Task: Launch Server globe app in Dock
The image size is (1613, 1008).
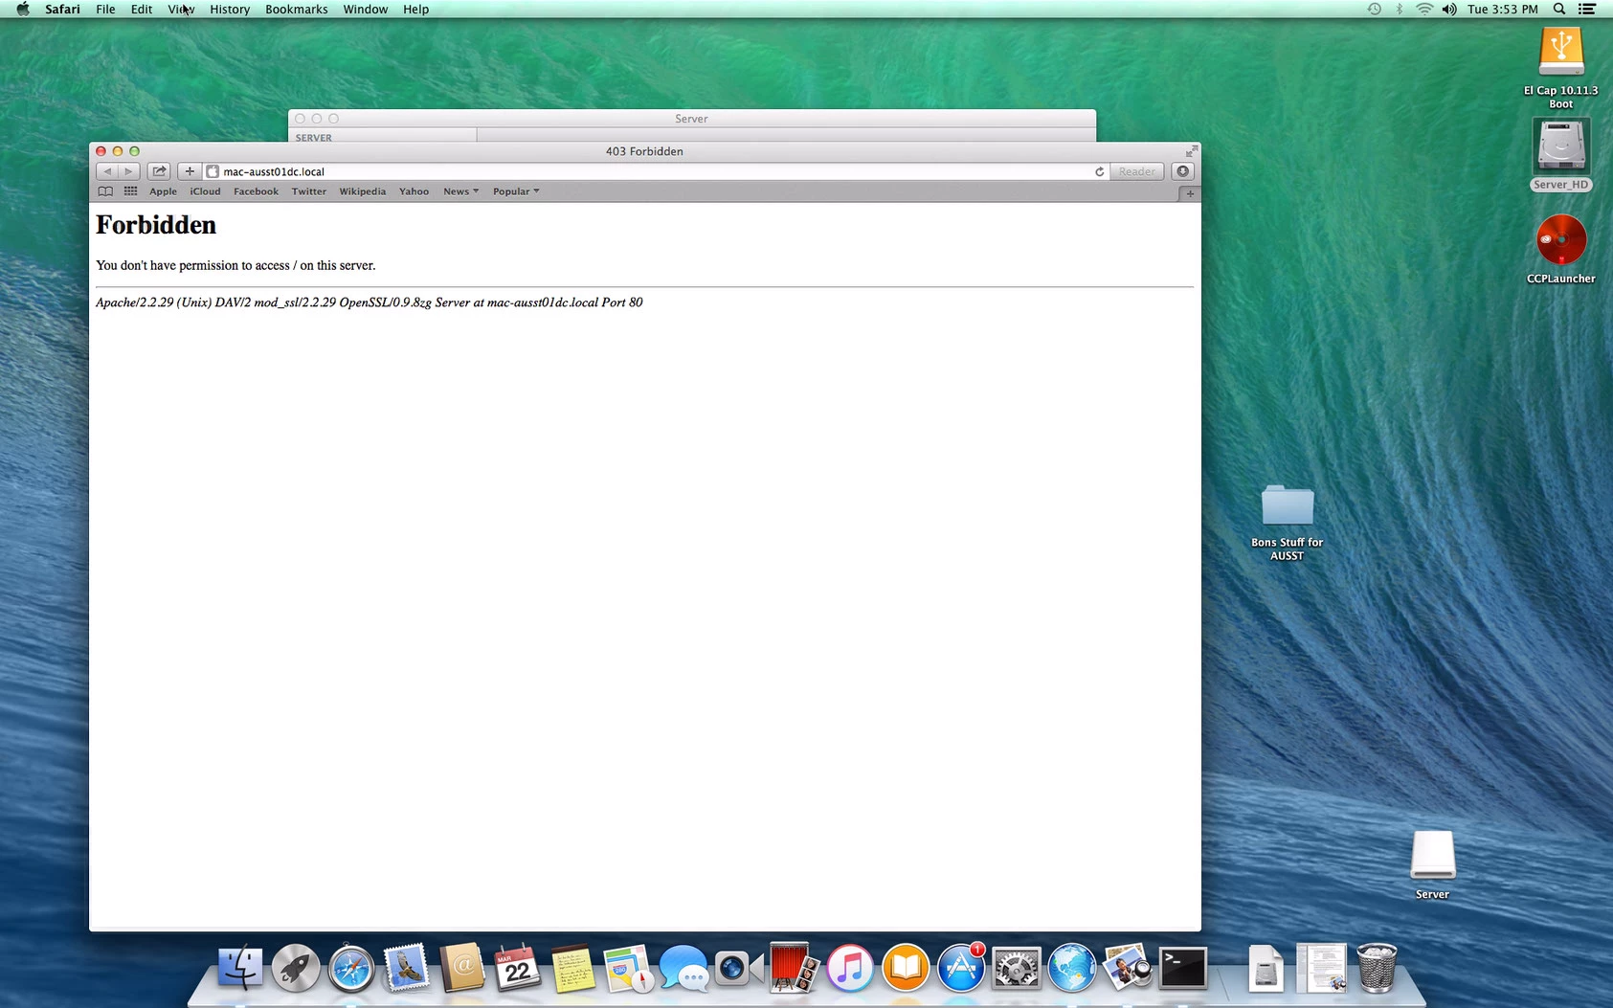Action: [1071, 968]
